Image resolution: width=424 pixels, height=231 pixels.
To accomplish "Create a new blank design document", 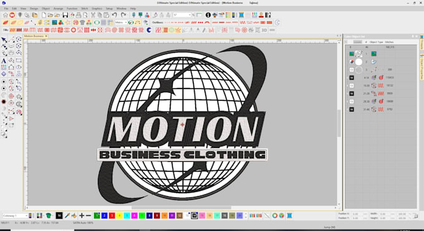I will pyautogui.click(x=44, y=15).
